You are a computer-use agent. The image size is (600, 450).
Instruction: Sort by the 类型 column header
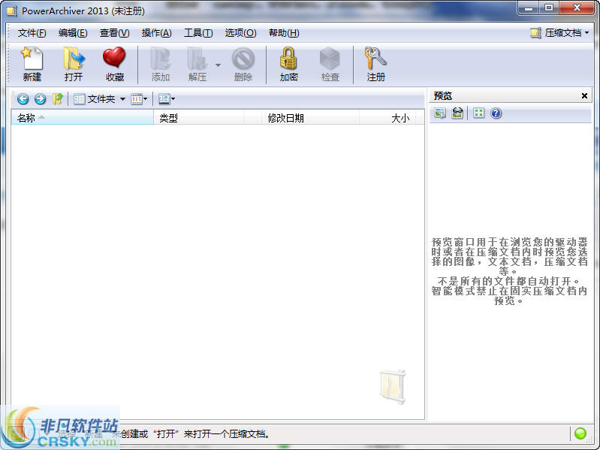coord(198,118)
